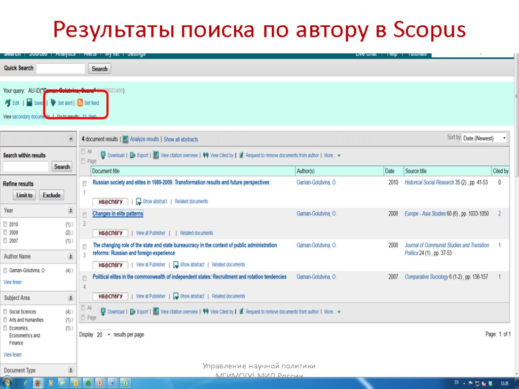The height and width of the screenshot is (389, 519).
Task: Open Windows Media Player from the taskbar
Action: (x=51, y=383)
